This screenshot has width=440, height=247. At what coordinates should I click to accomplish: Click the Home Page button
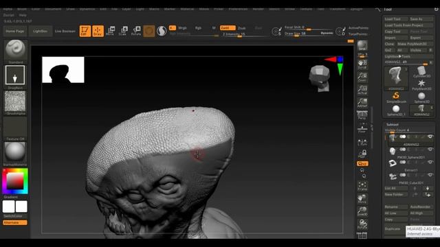15,31
